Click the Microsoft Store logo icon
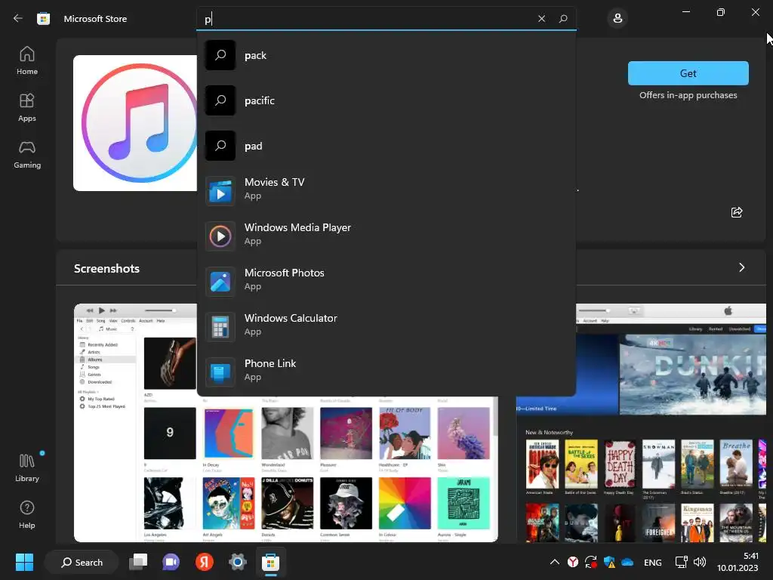Image resolution: width=773 pixels, height=580 pixels. pyautogui.click(x=43, y=19)
